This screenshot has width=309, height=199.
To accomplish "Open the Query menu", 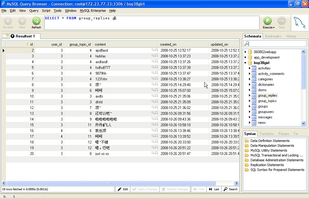I will click(34, 11).
